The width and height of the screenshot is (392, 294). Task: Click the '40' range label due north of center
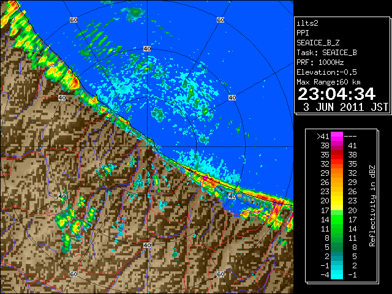pos(147,49)
